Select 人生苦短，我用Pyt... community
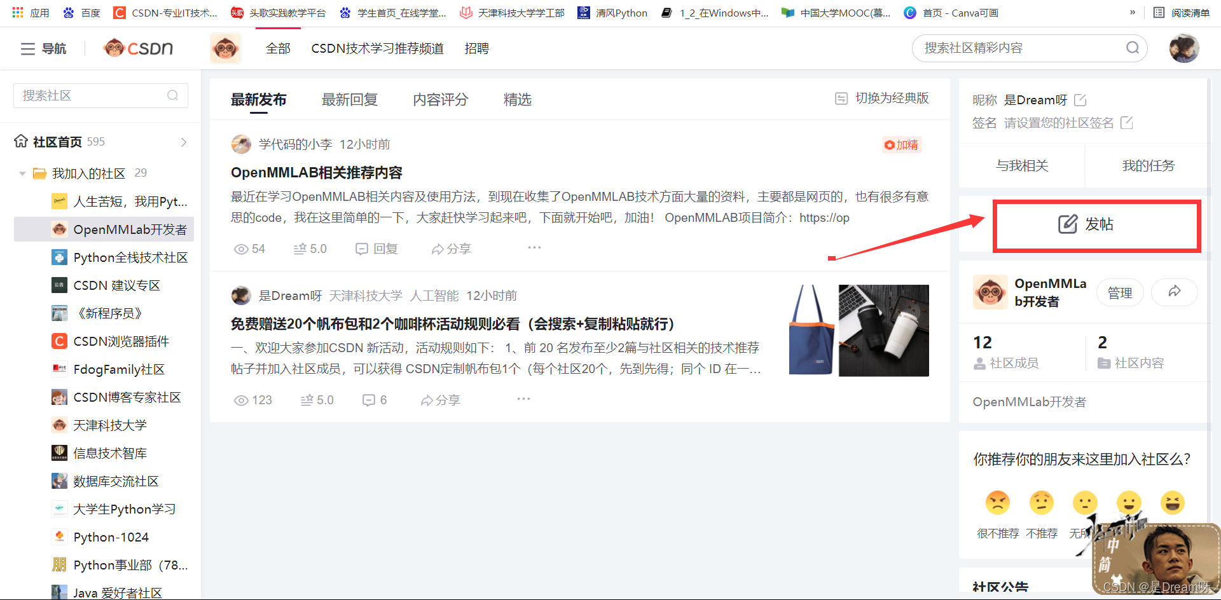The width and height of the screenshot is (1221, 600). (x=120, y=201)
